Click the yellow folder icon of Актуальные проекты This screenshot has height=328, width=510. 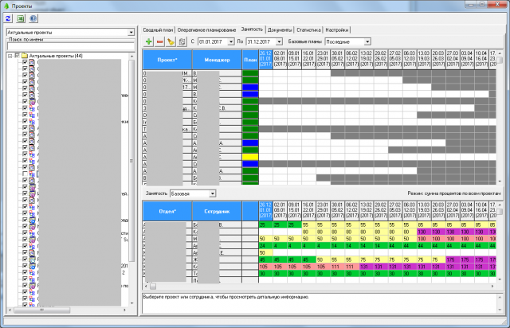click(25, 56)
